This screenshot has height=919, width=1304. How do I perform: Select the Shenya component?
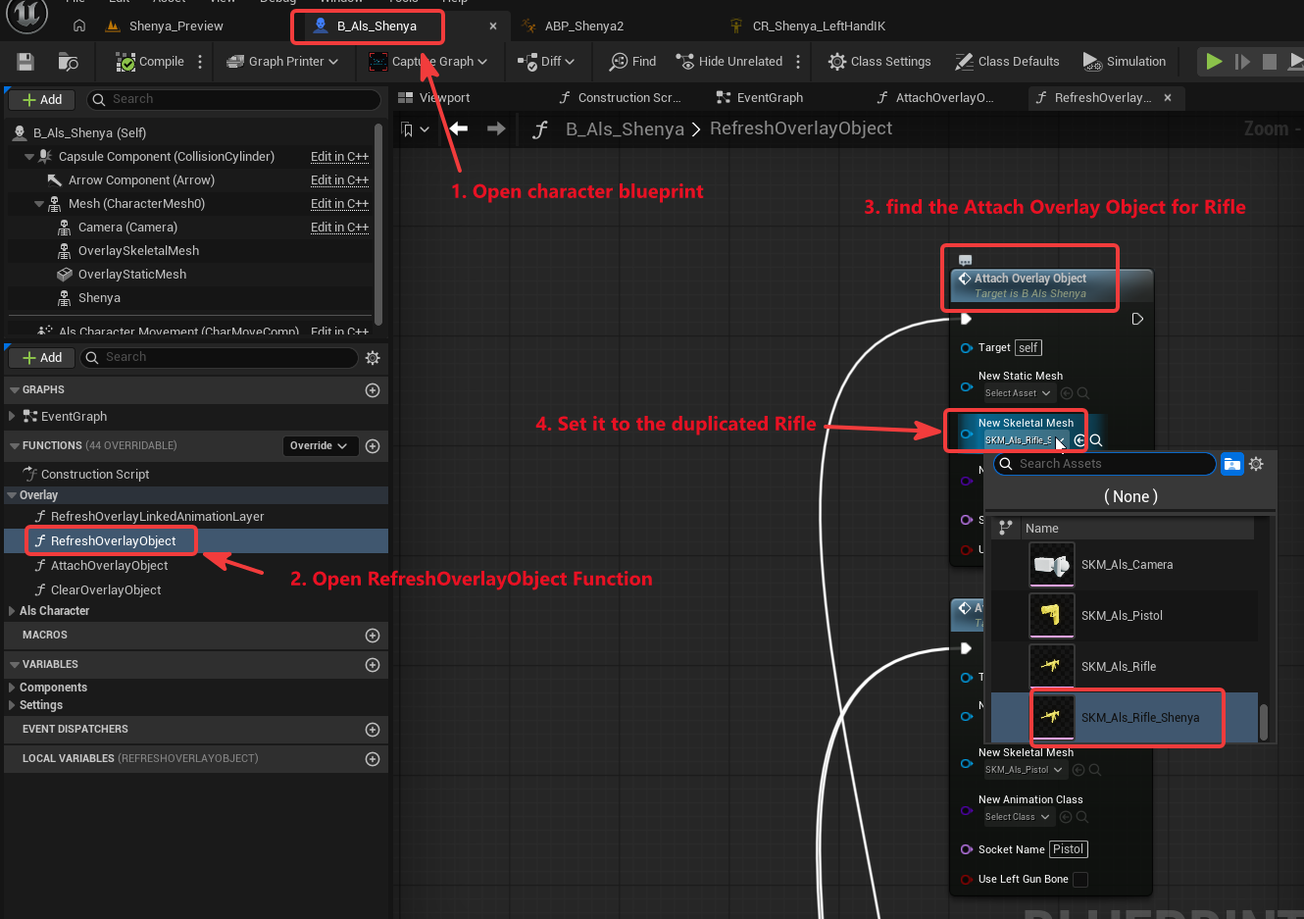99,298
